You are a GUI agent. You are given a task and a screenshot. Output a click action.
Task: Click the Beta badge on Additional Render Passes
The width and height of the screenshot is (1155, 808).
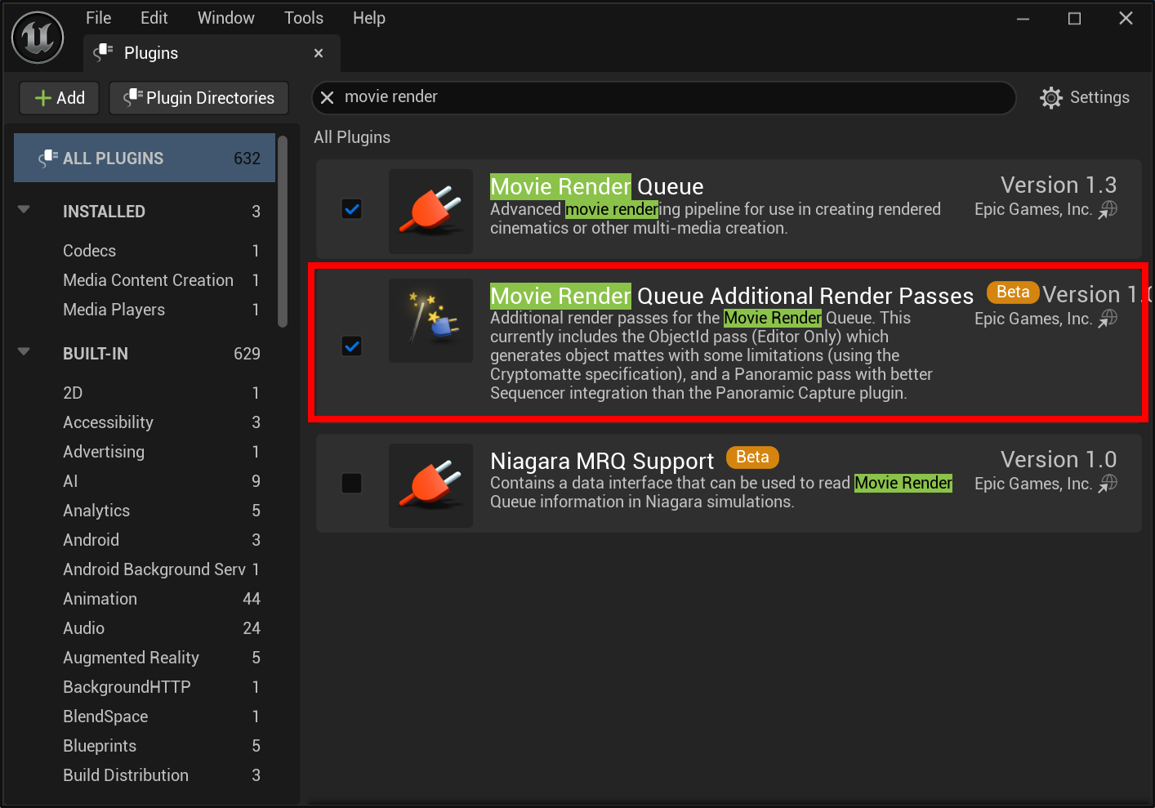[x=1013, y=292]
